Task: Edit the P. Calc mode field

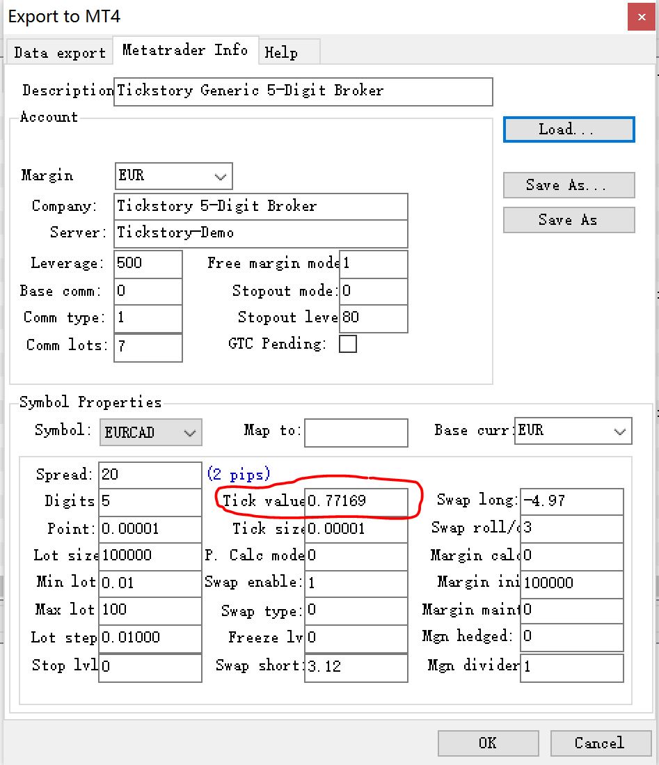Action: 356,556
